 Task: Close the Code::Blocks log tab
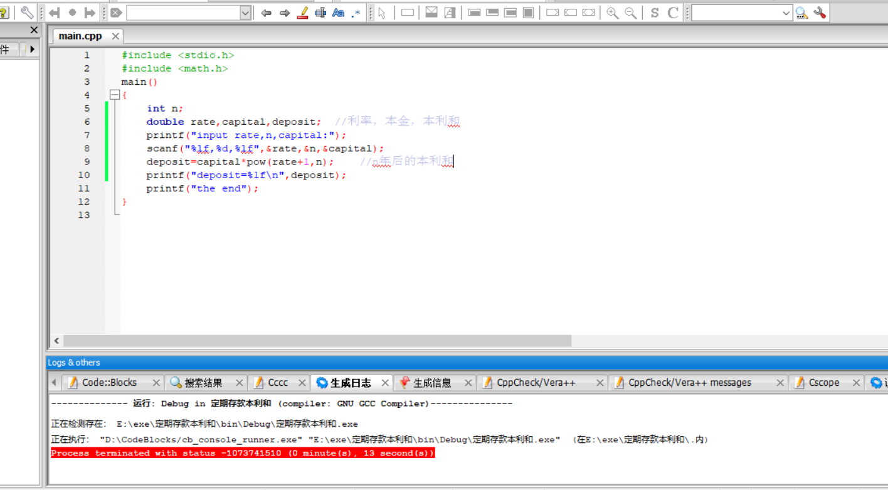coord(156,383)
